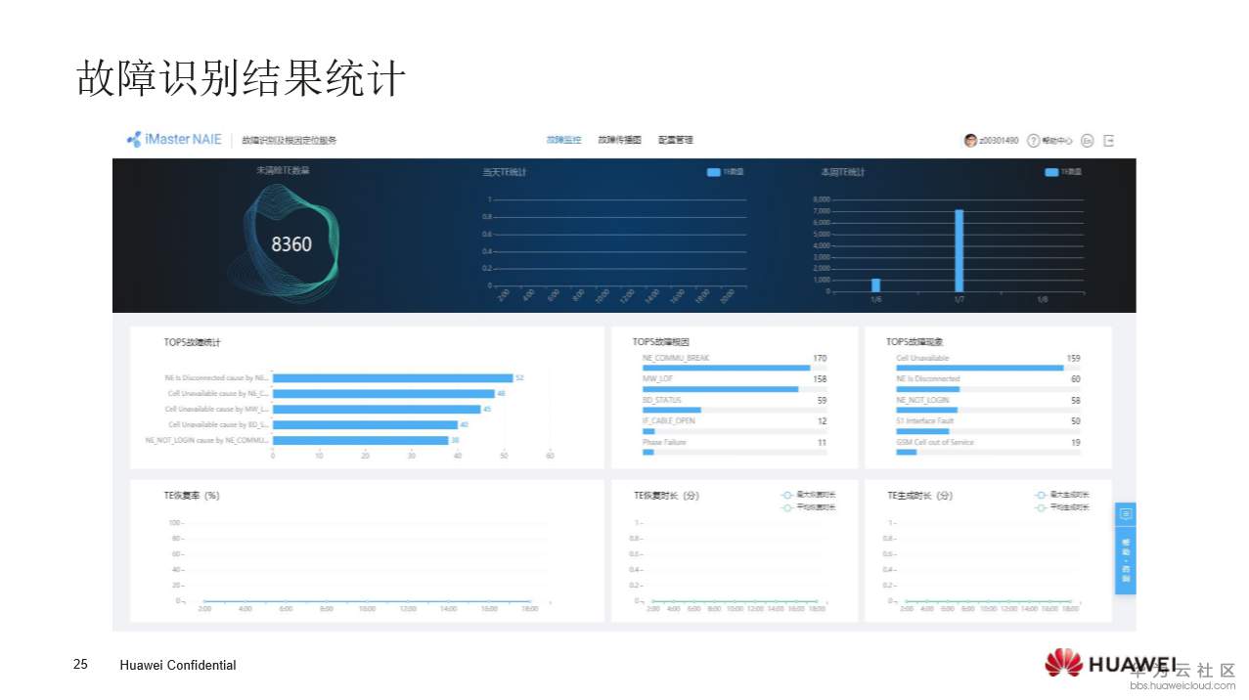The height and width of the screenshot is (700, 1249).
Task: Click the 帮助中心 link
Action: click(x=1057, y=141)
